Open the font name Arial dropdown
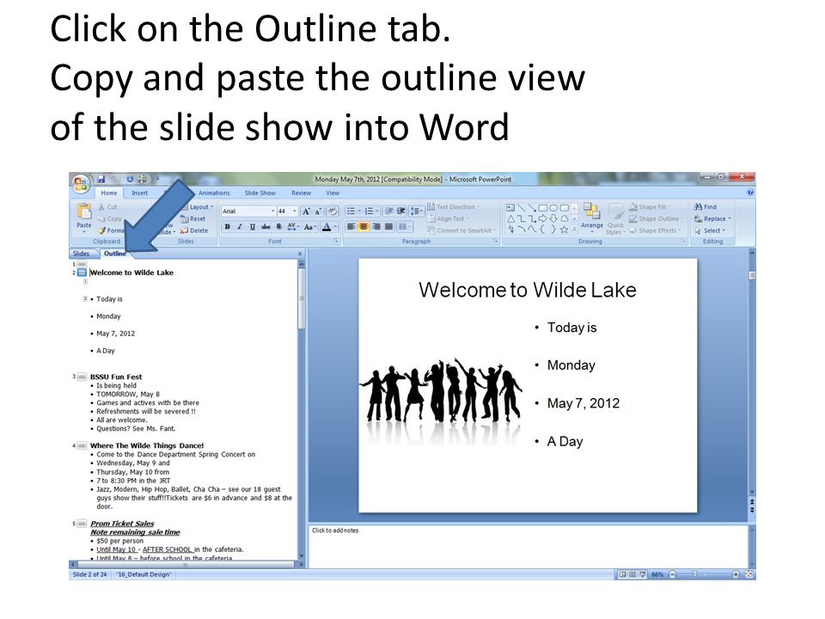The image size is (825, 619). pyautogui.click(x=272, y=211)
